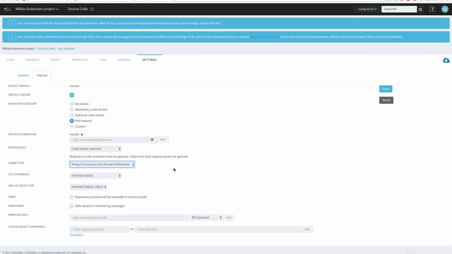Open Source Code in the top bar

78,9
